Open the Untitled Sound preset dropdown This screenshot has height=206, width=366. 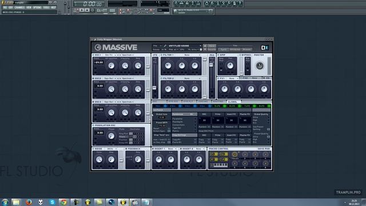click(185, 46)
